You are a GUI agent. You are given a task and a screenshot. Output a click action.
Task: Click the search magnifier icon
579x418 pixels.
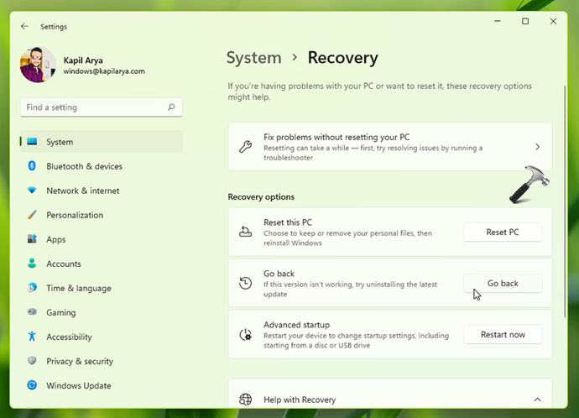(x=171, y=107)
